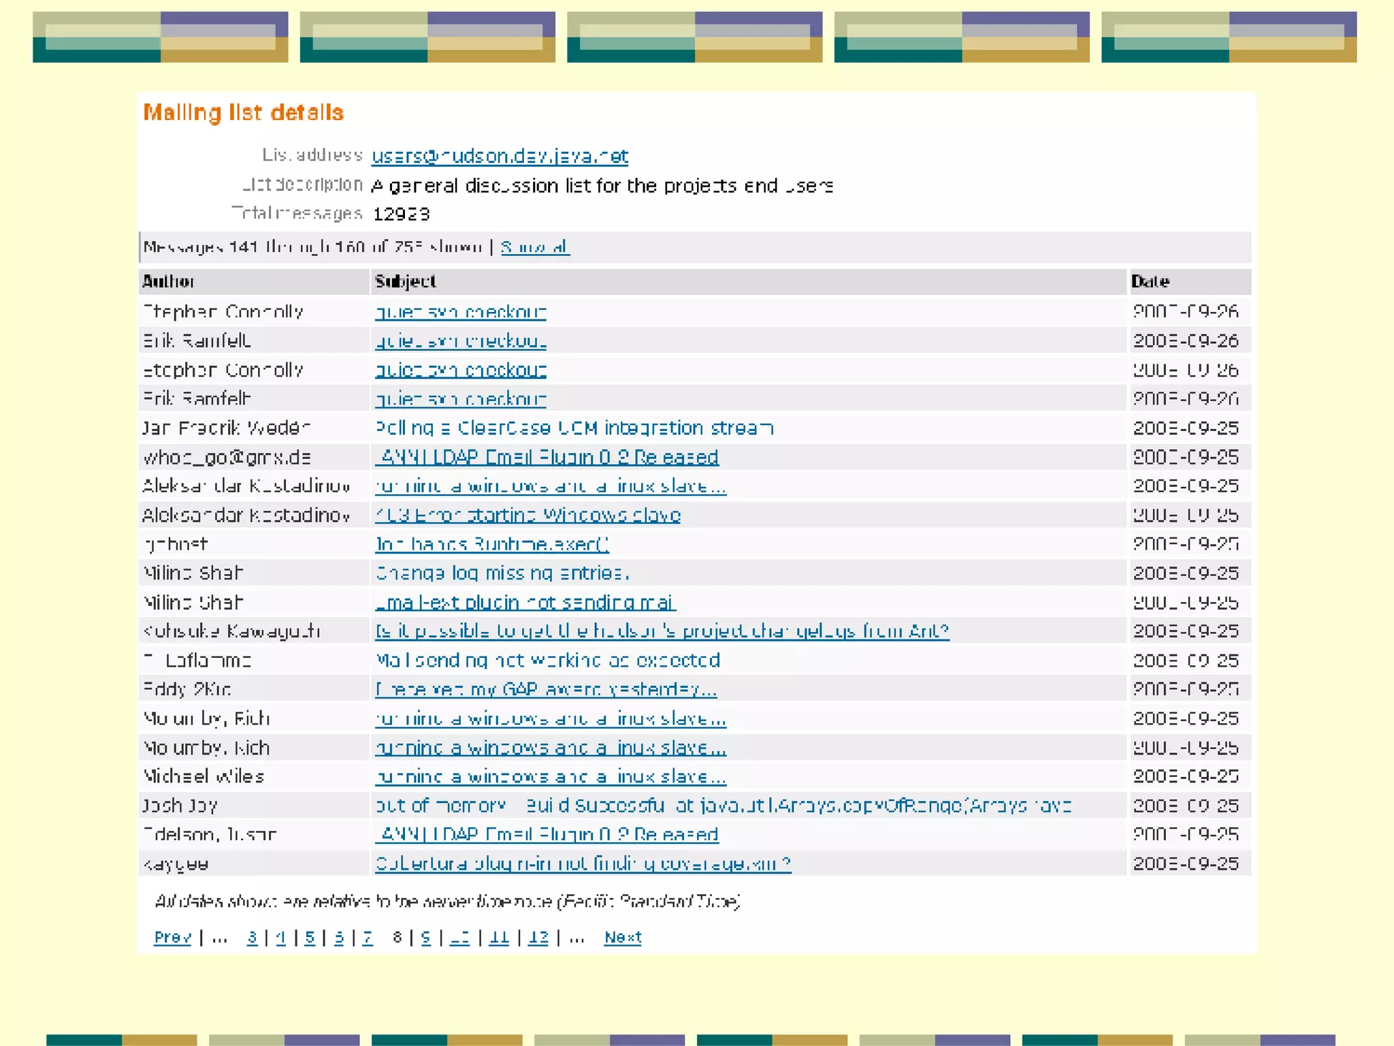The width and height of the screenshot is (1394, 1046).
Task: Open Polling a ClearCase UCM integration stream
Action: 574,428
